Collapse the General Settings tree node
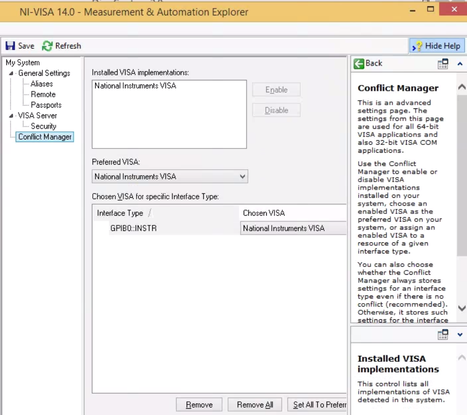This screenshot has width=467, height=415. (x=11, y=73)
